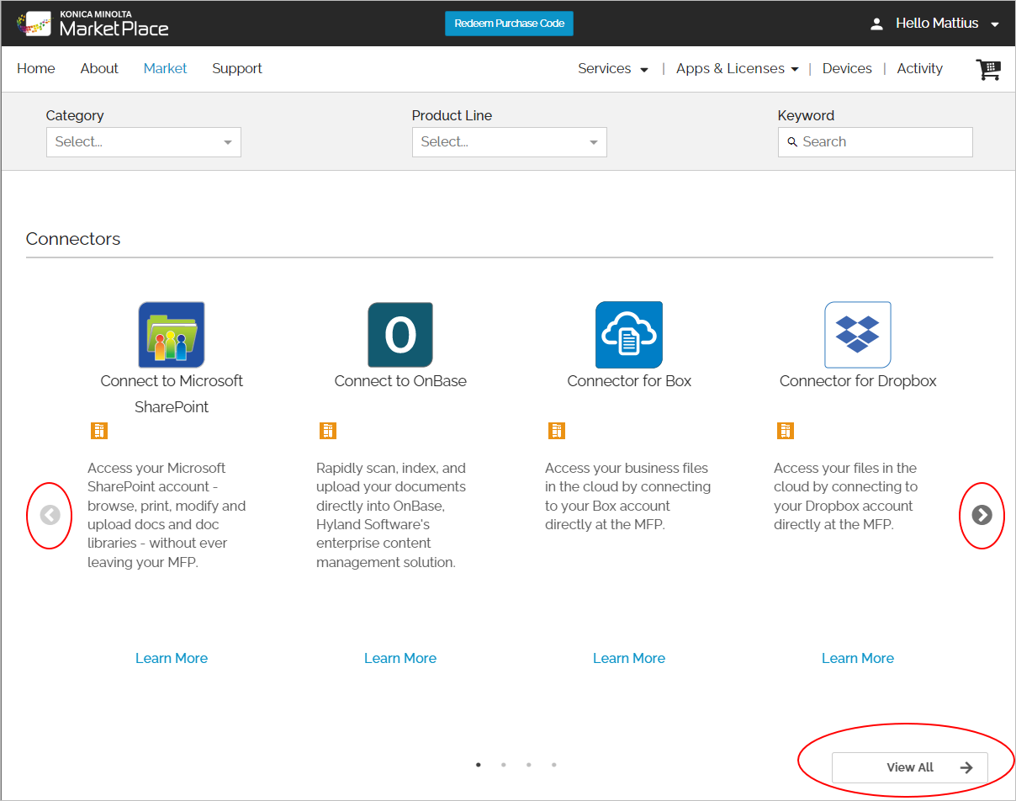
Task: Open the Product Line dropdown
Action: (x=510, y=142)
